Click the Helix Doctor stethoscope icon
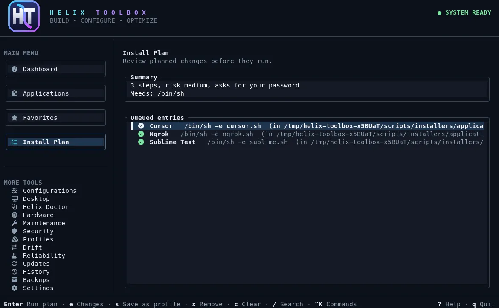This screenshot has height=308, width=499. (15, 207)
